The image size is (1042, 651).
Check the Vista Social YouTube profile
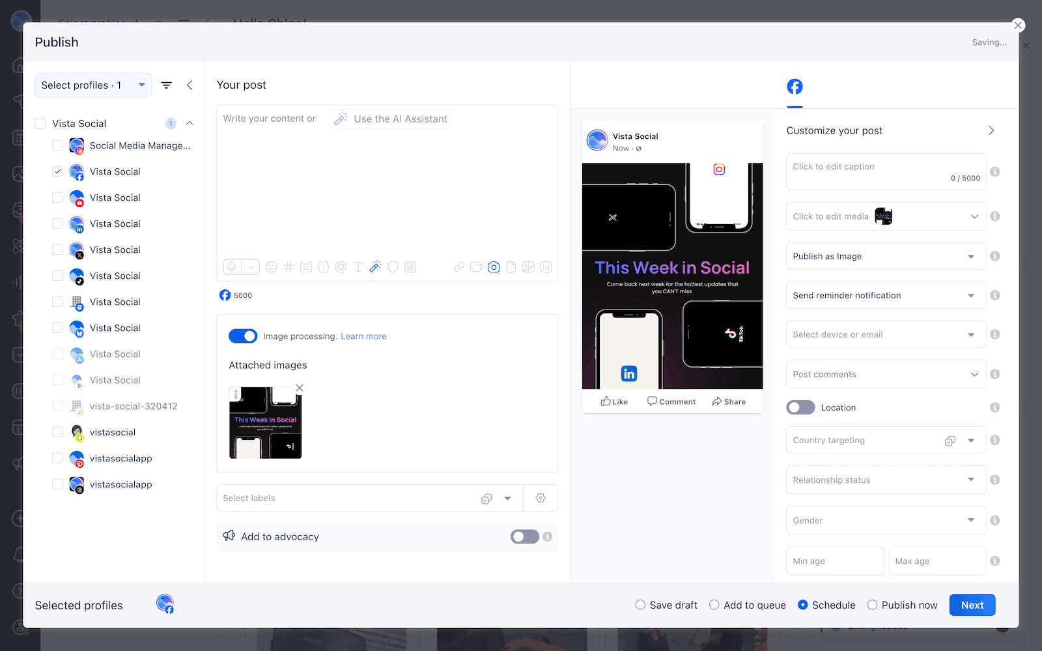tap(58, 197)
